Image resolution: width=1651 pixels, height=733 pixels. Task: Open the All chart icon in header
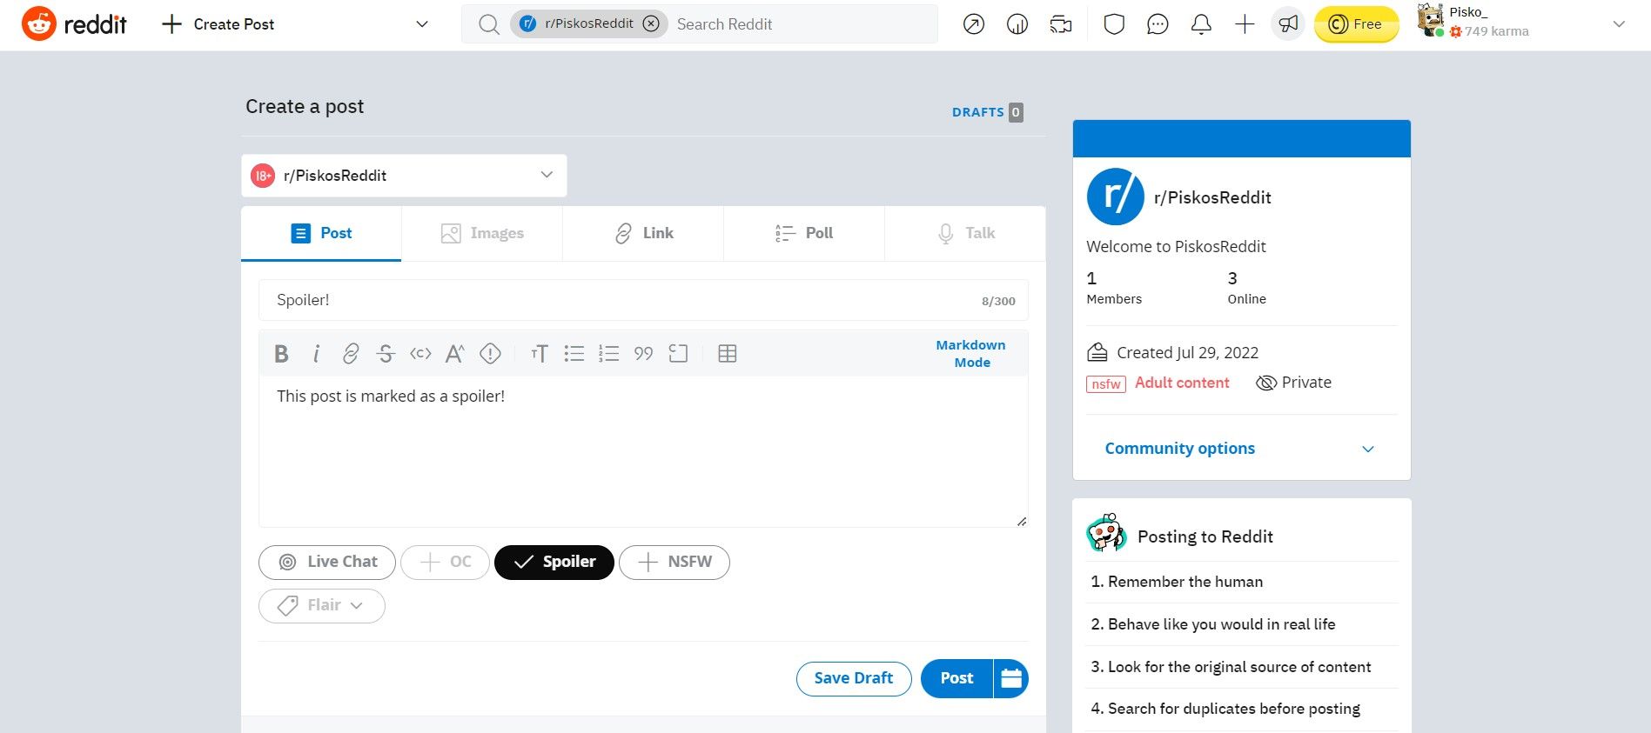1017,24
